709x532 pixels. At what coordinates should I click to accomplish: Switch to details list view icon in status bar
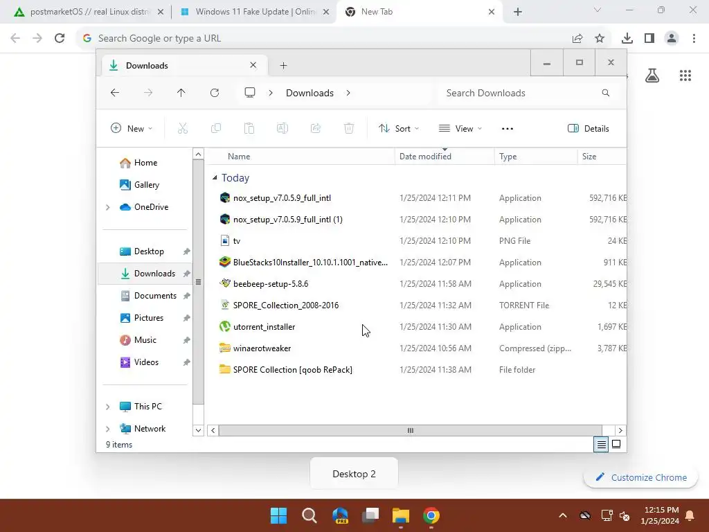pos(601,445)
